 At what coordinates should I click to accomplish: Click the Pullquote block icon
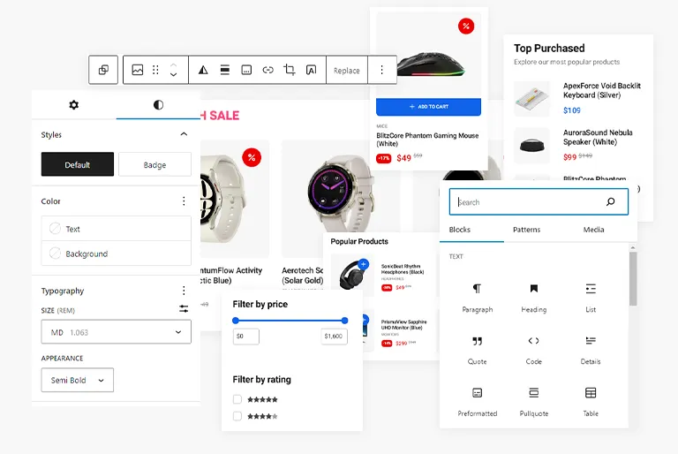point(533,393)
